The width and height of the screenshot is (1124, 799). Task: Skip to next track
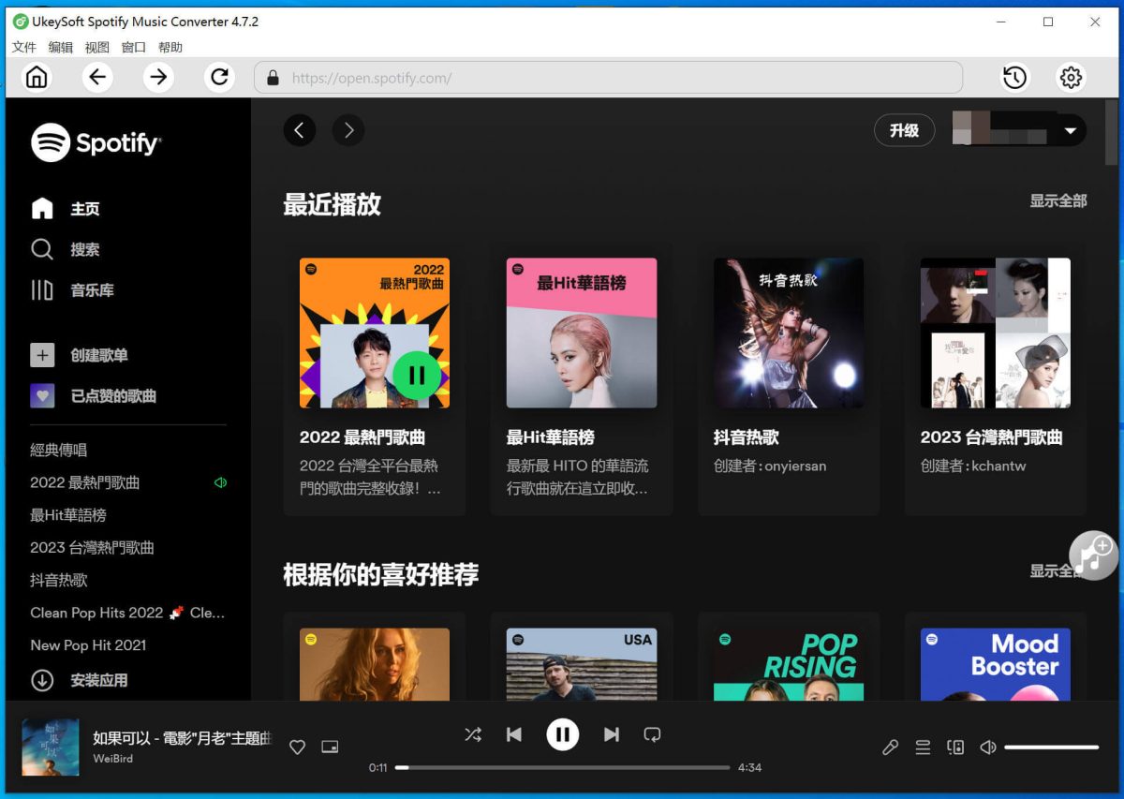(612, 734)
